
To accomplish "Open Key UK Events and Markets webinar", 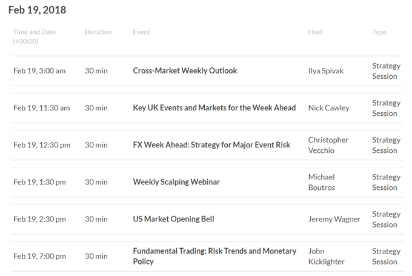I will 214,108.
